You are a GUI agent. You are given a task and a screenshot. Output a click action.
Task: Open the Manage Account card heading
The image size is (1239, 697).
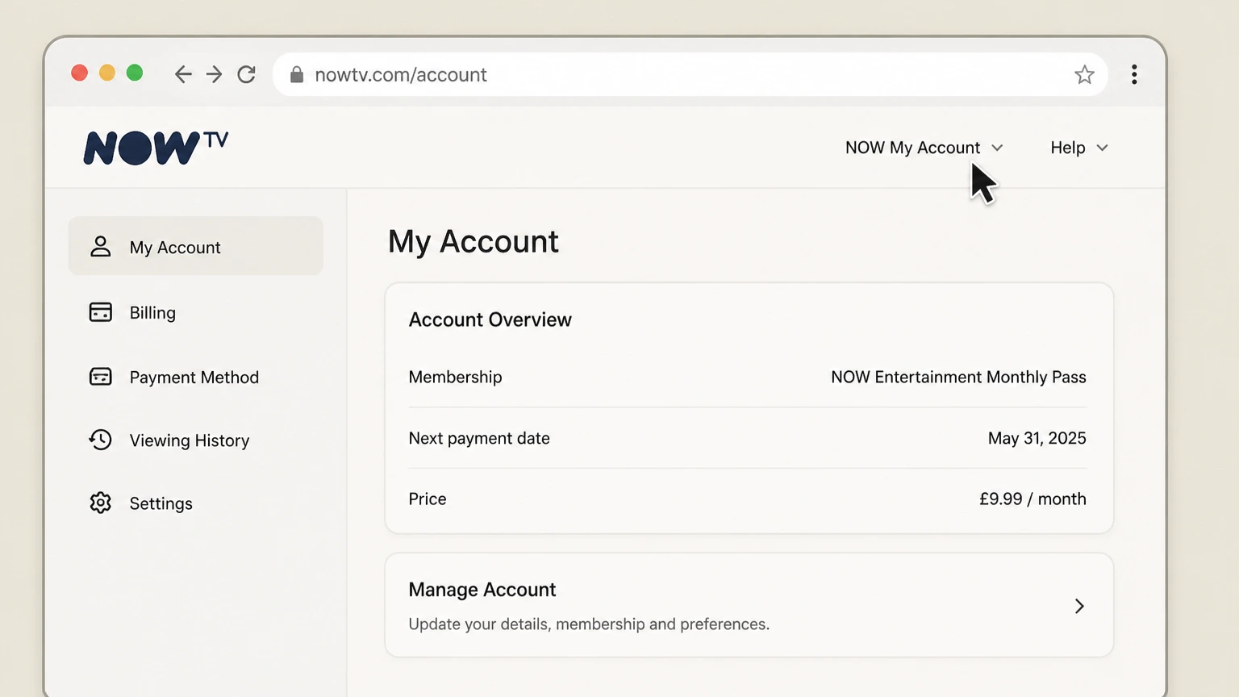pyautogui.click(x=482, y=590)
